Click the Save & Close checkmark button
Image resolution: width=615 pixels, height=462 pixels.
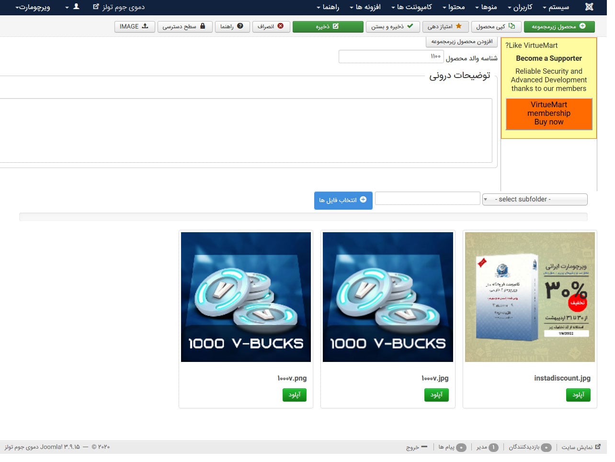click(x=392, y=27)
